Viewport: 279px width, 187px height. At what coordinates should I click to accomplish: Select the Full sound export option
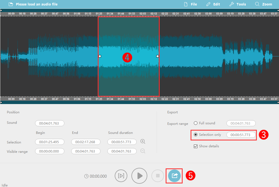point(196,123)
